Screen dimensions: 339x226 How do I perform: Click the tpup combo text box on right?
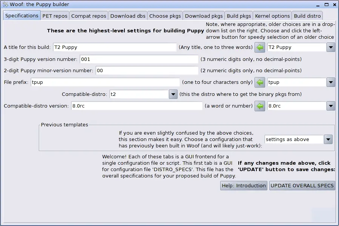tap(297, 82)
